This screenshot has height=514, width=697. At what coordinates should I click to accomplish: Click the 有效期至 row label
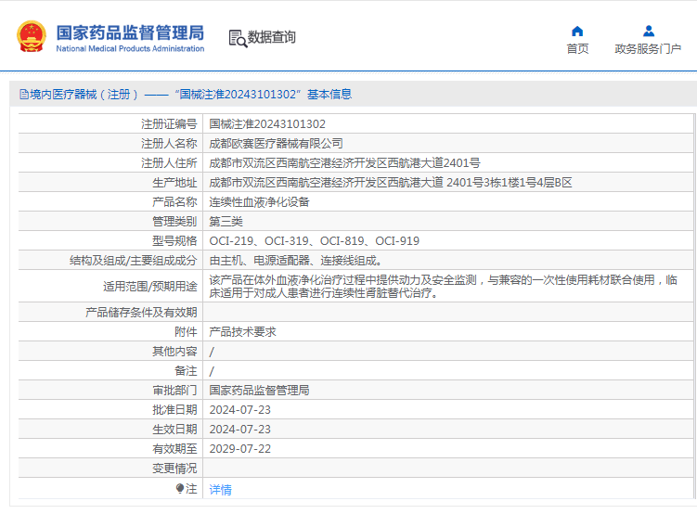(x=174, y=449)
